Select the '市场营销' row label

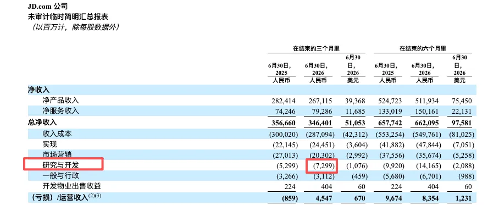pyautogui.click(x=57, y=155)
